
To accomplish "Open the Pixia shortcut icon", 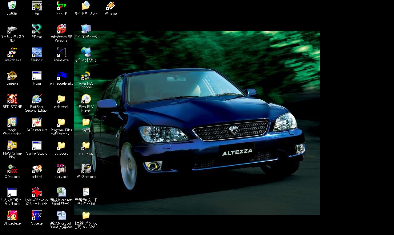I will click(x=37, y=75).
